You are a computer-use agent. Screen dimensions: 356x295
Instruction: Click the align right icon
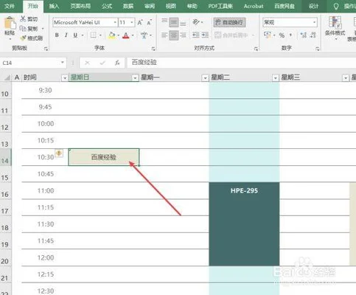(183, 35)
